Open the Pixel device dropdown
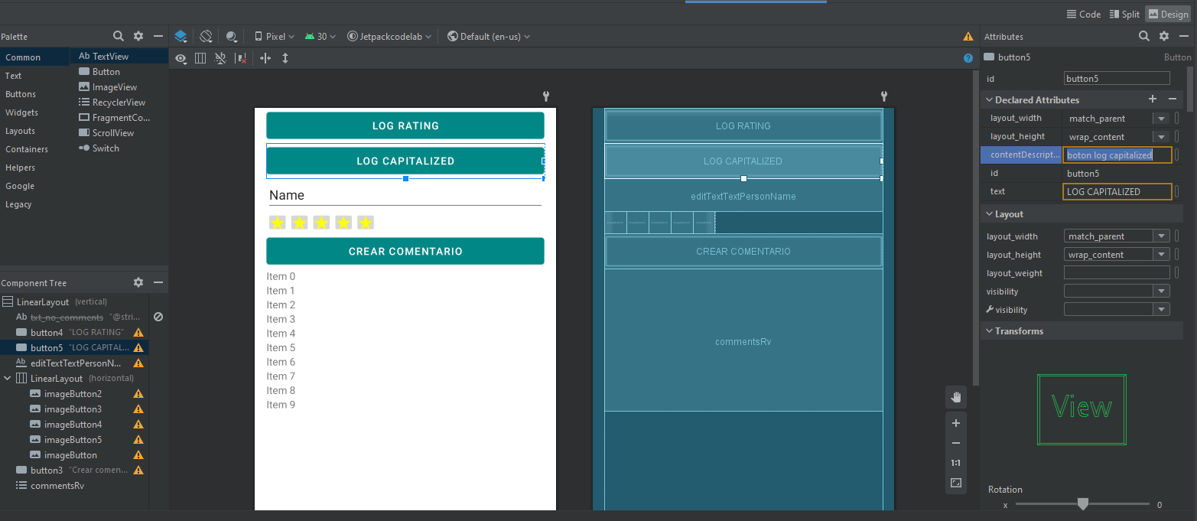Screen dimensions: 1197x521 275,36
